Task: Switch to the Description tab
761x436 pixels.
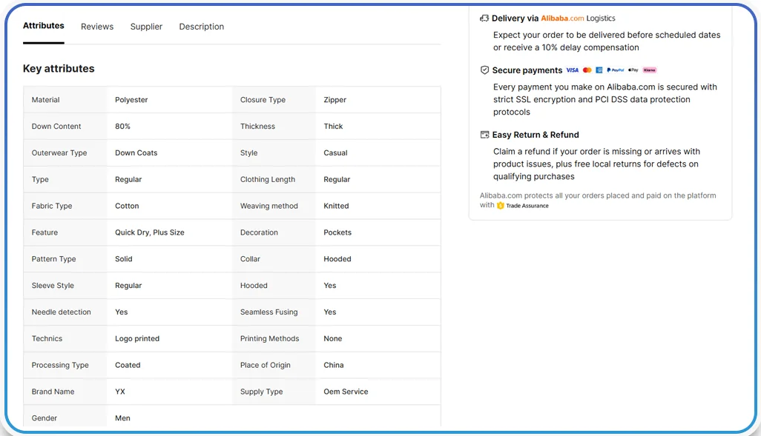Action: [x=201, y=27]
